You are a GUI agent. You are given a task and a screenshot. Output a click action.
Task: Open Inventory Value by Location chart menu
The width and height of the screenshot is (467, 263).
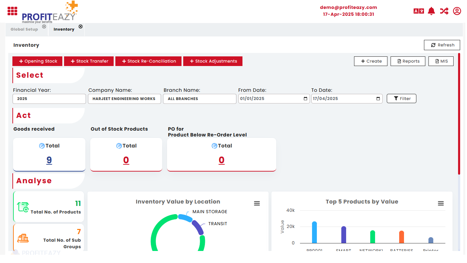tap(257, 204)
